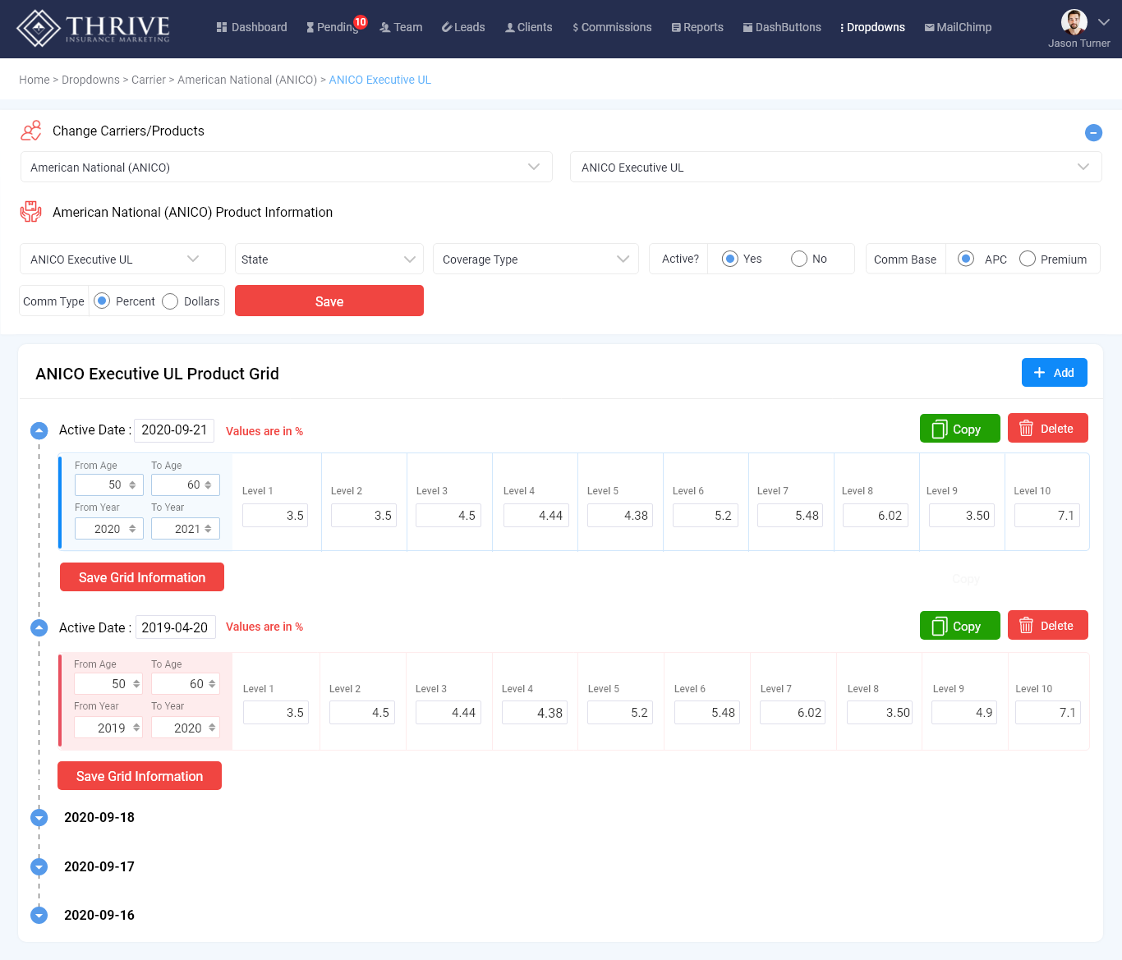Copy the 2020-09-21 grid
The image size is (1122, 960).
point(960,429)
